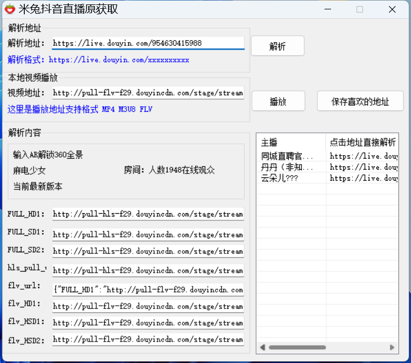Image resolution: width=411 pixels, height=363 pixels.
Task: Click the blue 解析格式 example URL text
Action: tap(119, 59)
